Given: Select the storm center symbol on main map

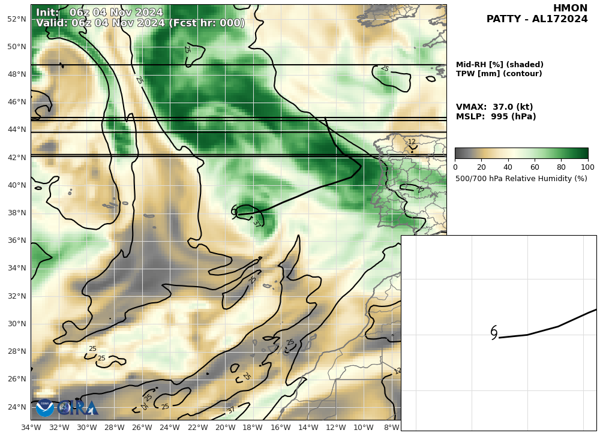Looking at the screenshot, I should (x=235, y=211).
